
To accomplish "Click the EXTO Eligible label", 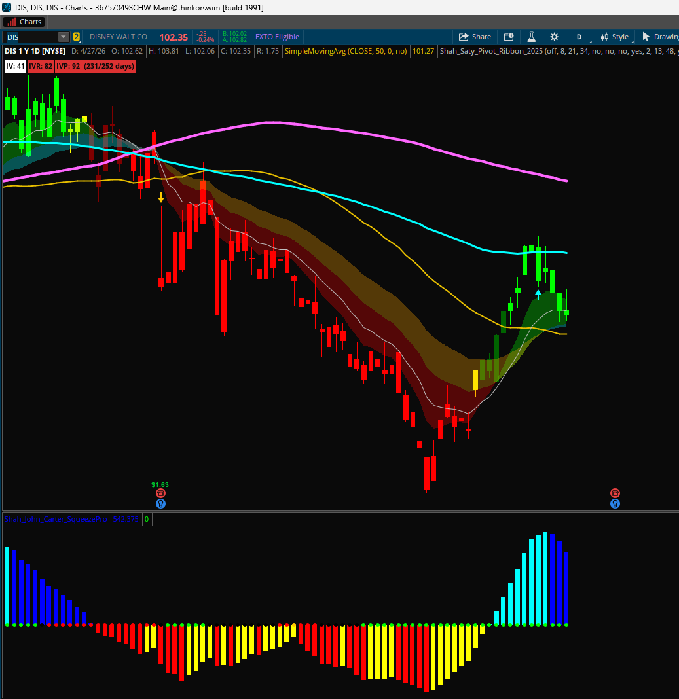I will (277, 37).
